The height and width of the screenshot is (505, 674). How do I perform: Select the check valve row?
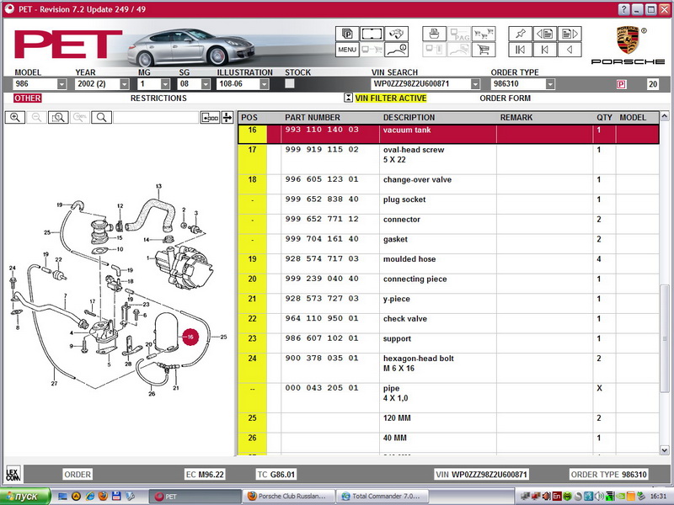pos(448,323)
